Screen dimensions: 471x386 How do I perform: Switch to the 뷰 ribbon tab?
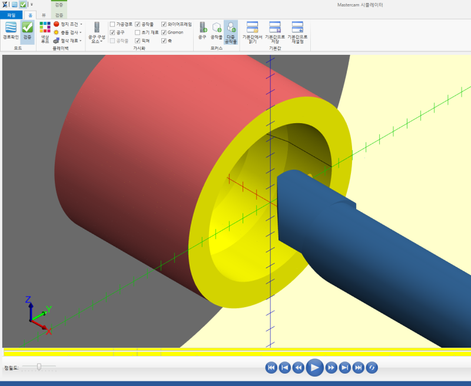point(44,14)
